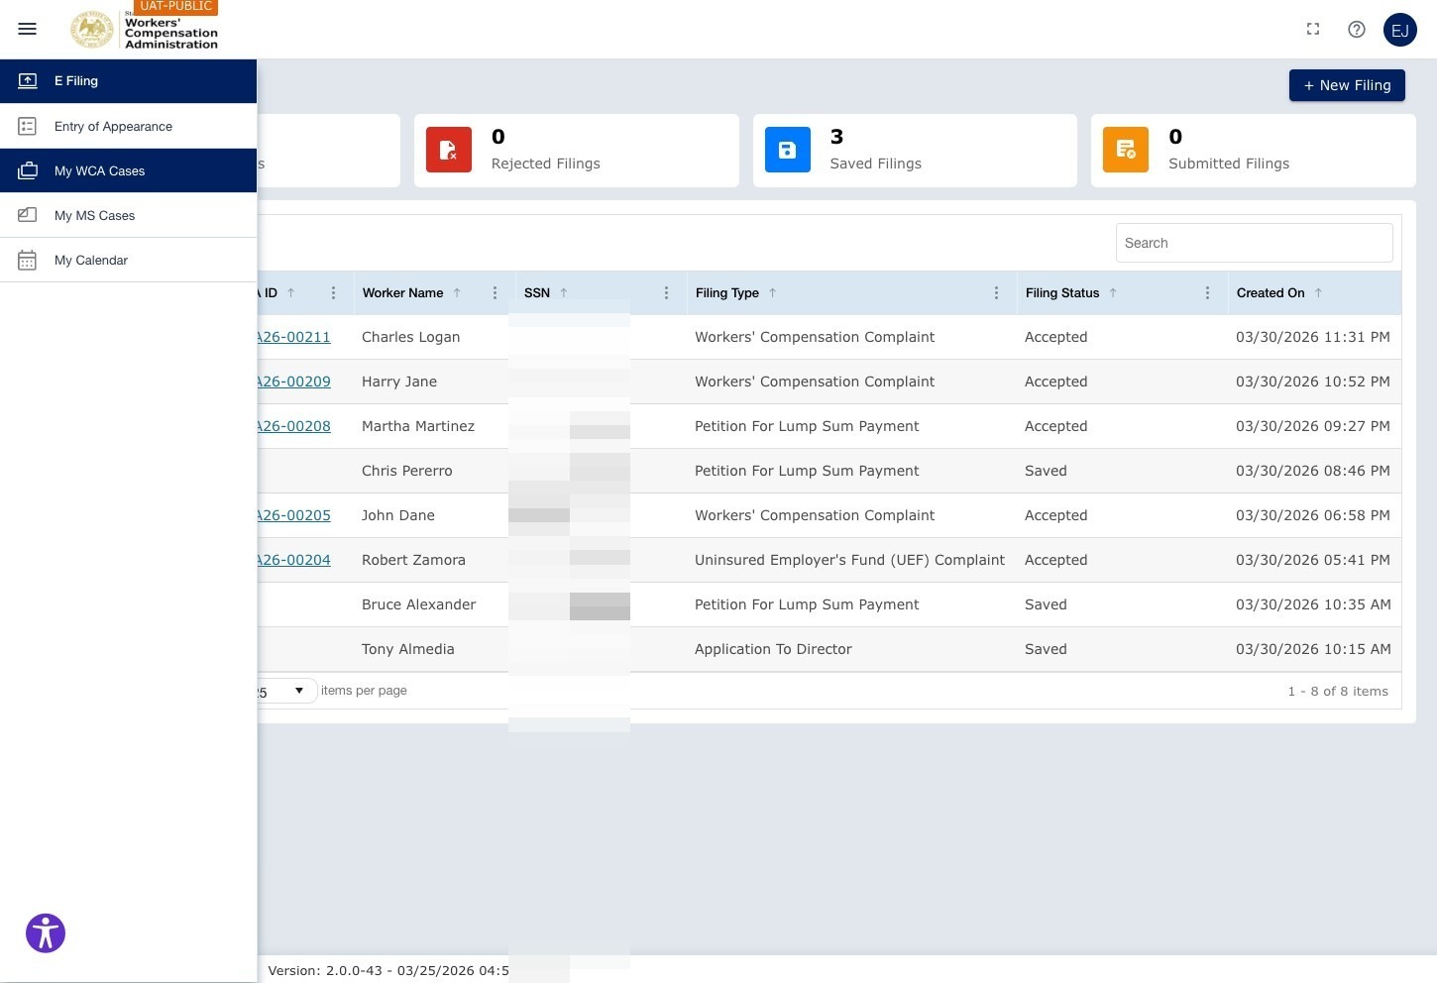
Task: Click the 03/30/2026 11:31 PM date cell
Action: [1313, 337]
